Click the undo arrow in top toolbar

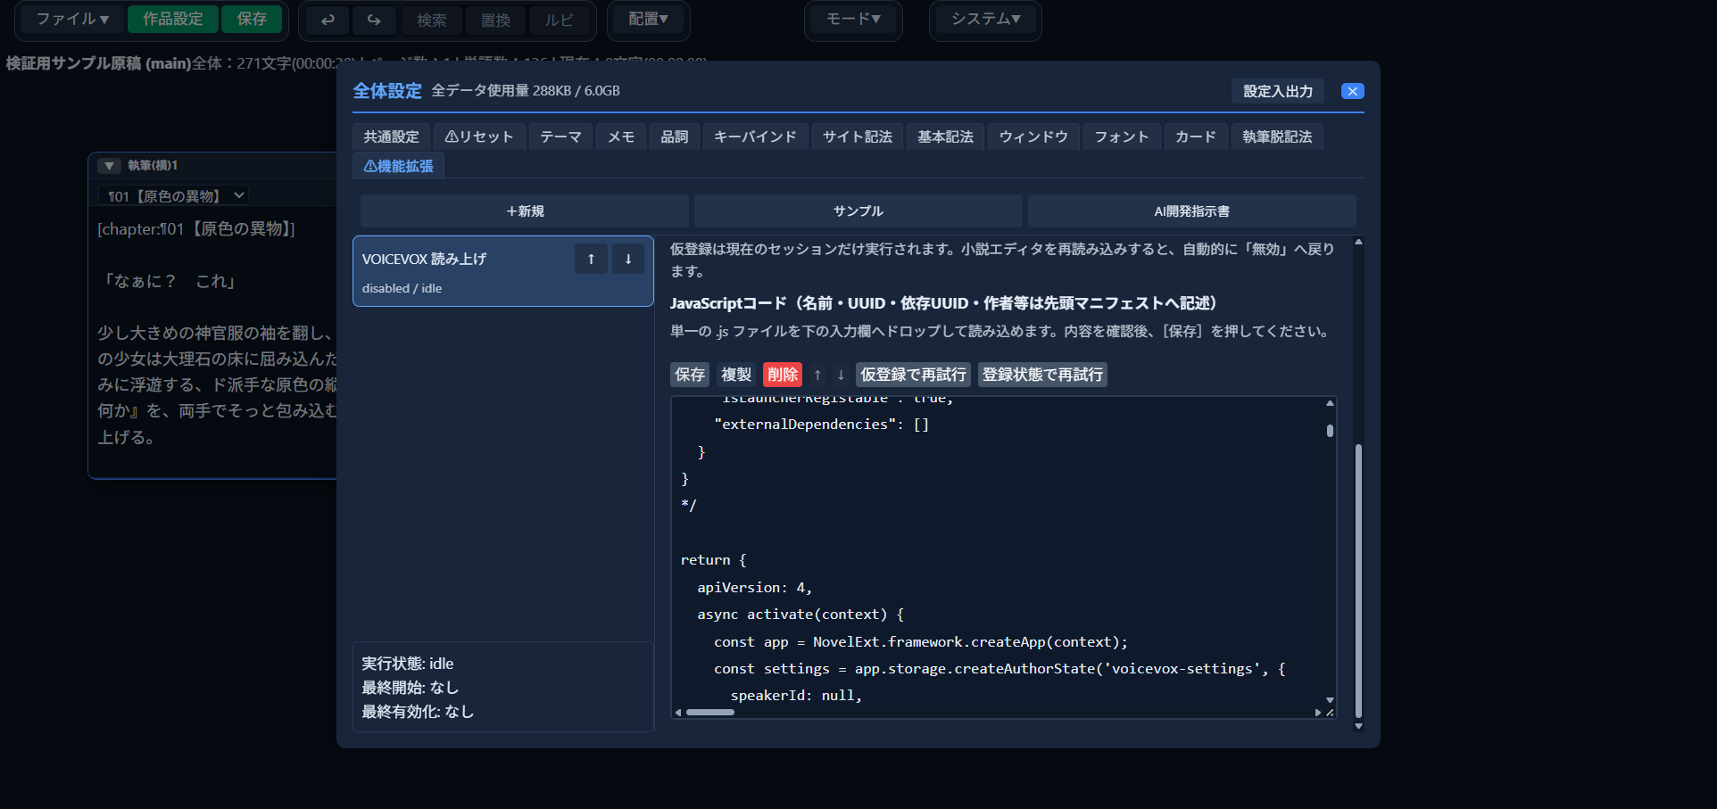pyautogui.click(x=328, y=20)
